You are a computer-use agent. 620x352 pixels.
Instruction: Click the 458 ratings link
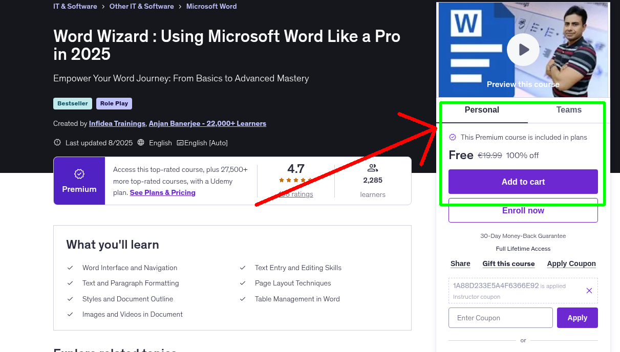point(295,194)
